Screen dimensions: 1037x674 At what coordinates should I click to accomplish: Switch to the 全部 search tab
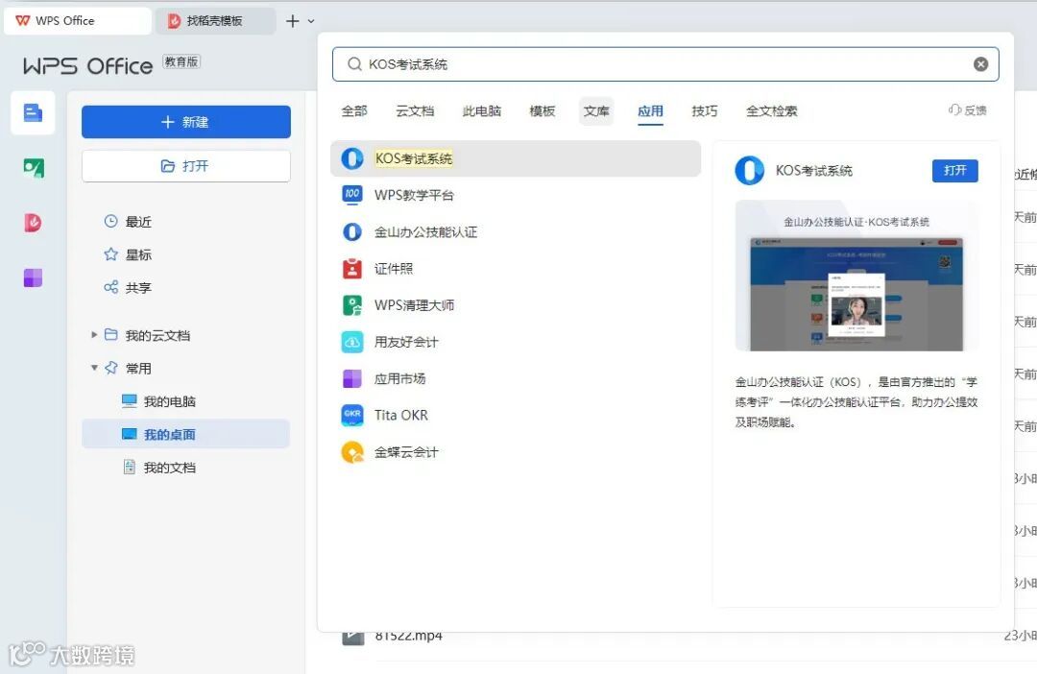(354, 111)
